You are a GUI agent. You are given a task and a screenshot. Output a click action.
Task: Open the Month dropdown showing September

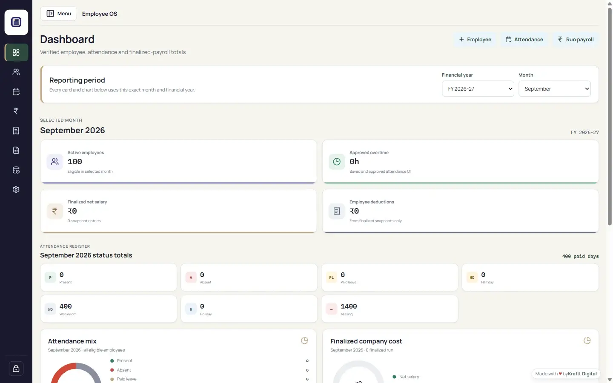(x=555, y=89)
